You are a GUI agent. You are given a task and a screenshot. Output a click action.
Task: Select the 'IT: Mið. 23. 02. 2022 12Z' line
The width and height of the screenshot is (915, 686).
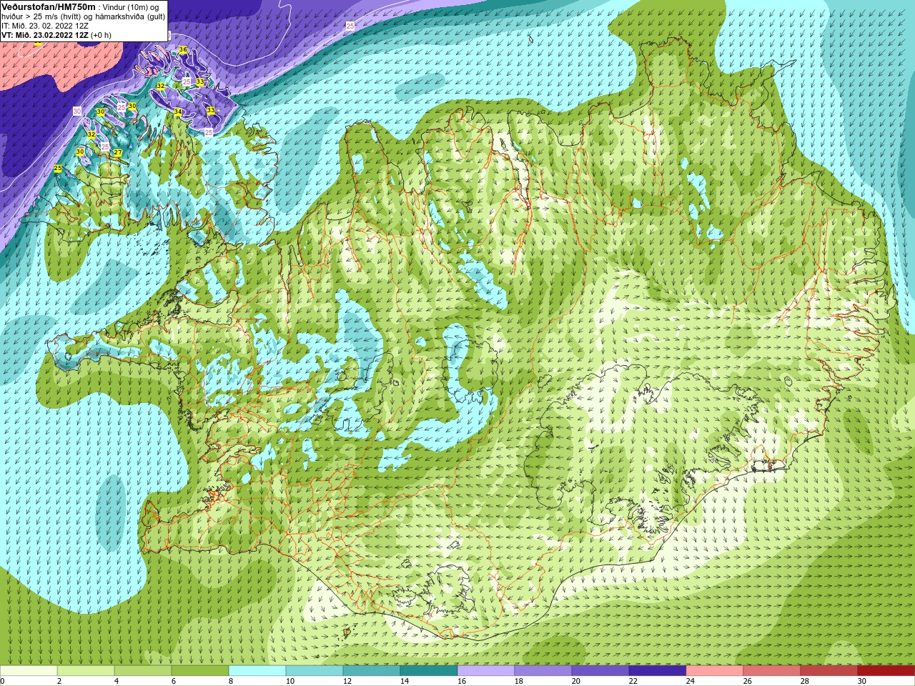point(45,25)
